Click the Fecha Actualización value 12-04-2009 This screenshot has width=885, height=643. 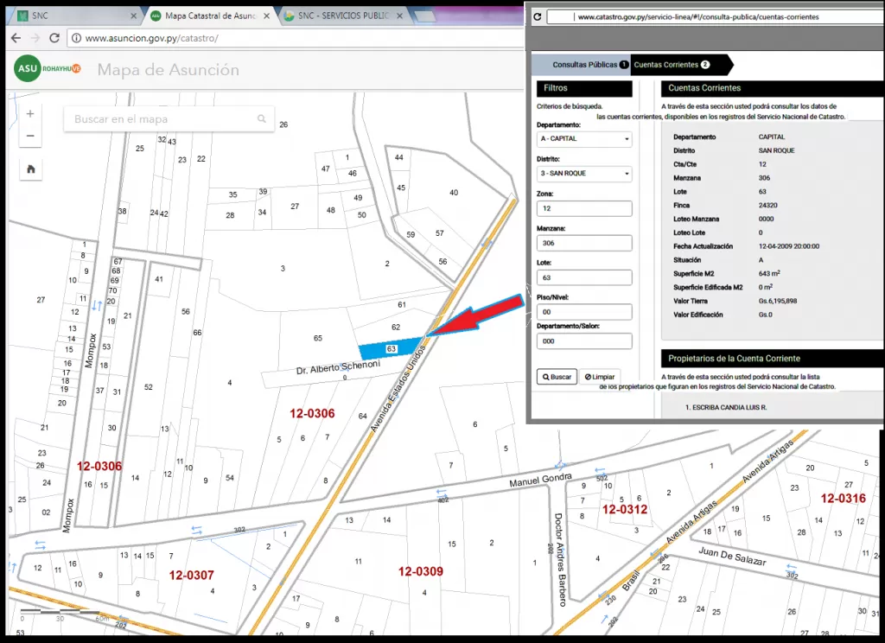pyautogui.click(x=788, y=246)
